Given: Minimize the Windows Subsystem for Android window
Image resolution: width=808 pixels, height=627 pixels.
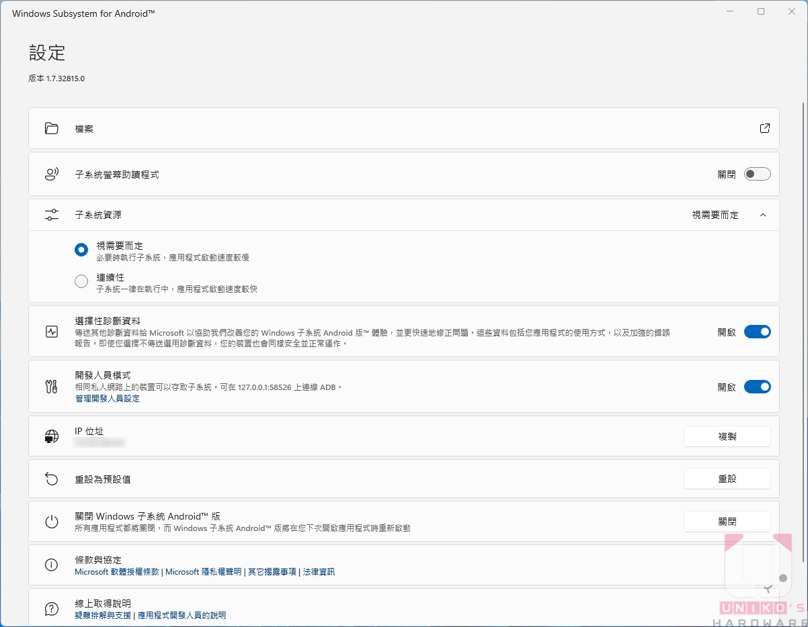Looking at the screenshot, I should tap(730, 11).
